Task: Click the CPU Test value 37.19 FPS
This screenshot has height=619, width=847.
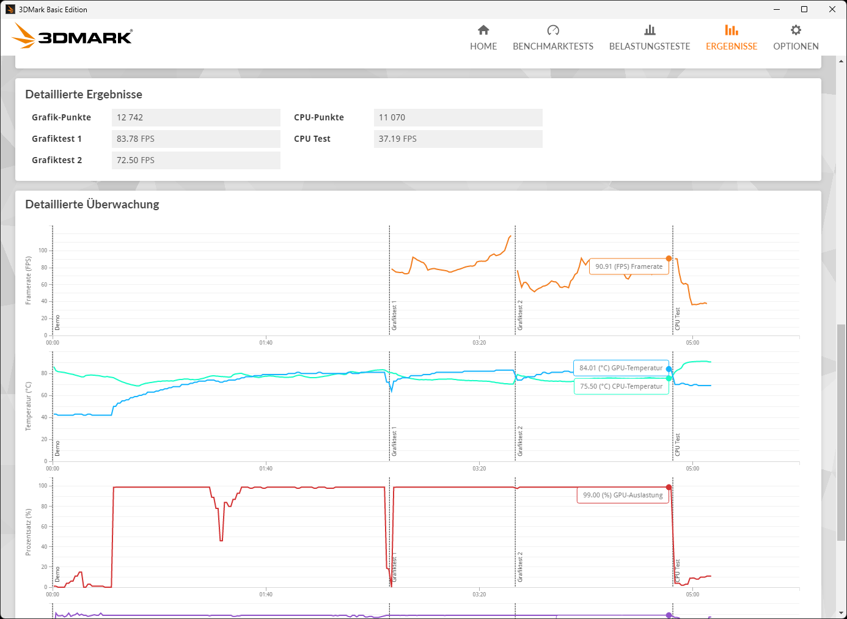Action: click(x=458, y=139)
